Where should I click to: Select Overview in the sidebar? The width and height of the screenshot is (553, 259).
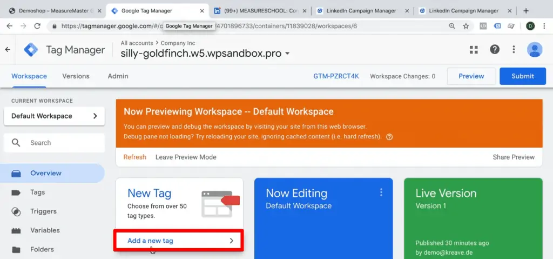coord(52,173)
